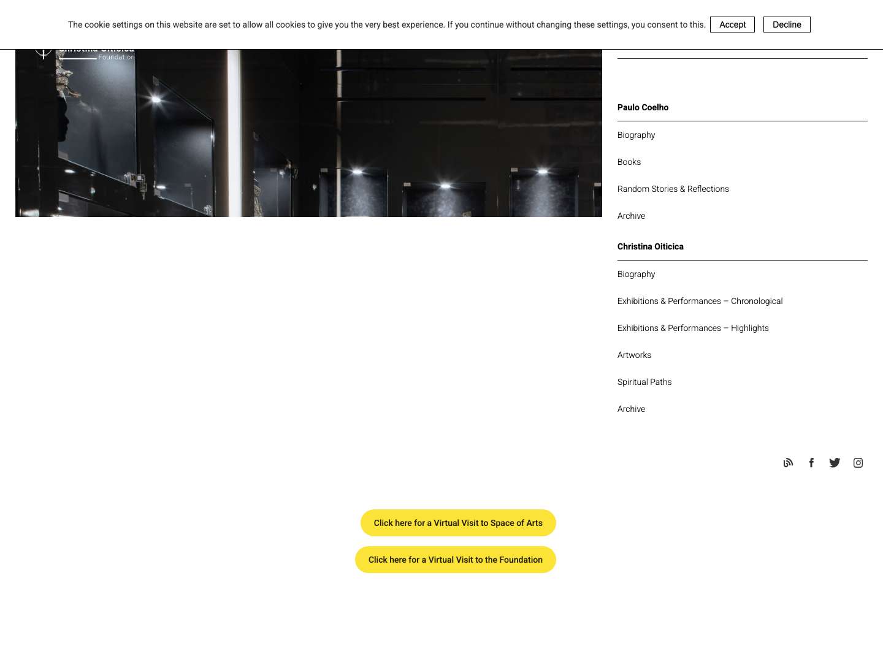Image resolution: width=883 pixels, height=662 pixels.
Task: Start a Virtual Visit to Space of Arts
Action: [x=458, y=523]
